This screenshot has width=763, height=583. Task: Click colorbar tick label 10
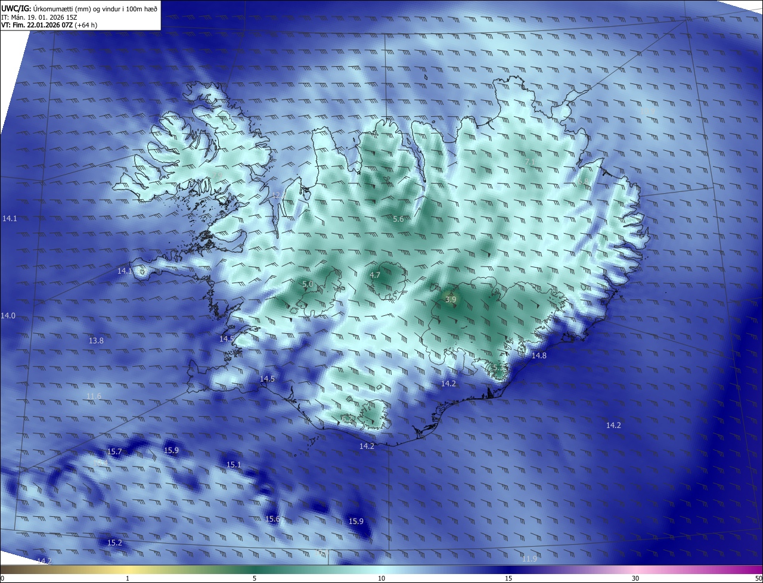381,578
